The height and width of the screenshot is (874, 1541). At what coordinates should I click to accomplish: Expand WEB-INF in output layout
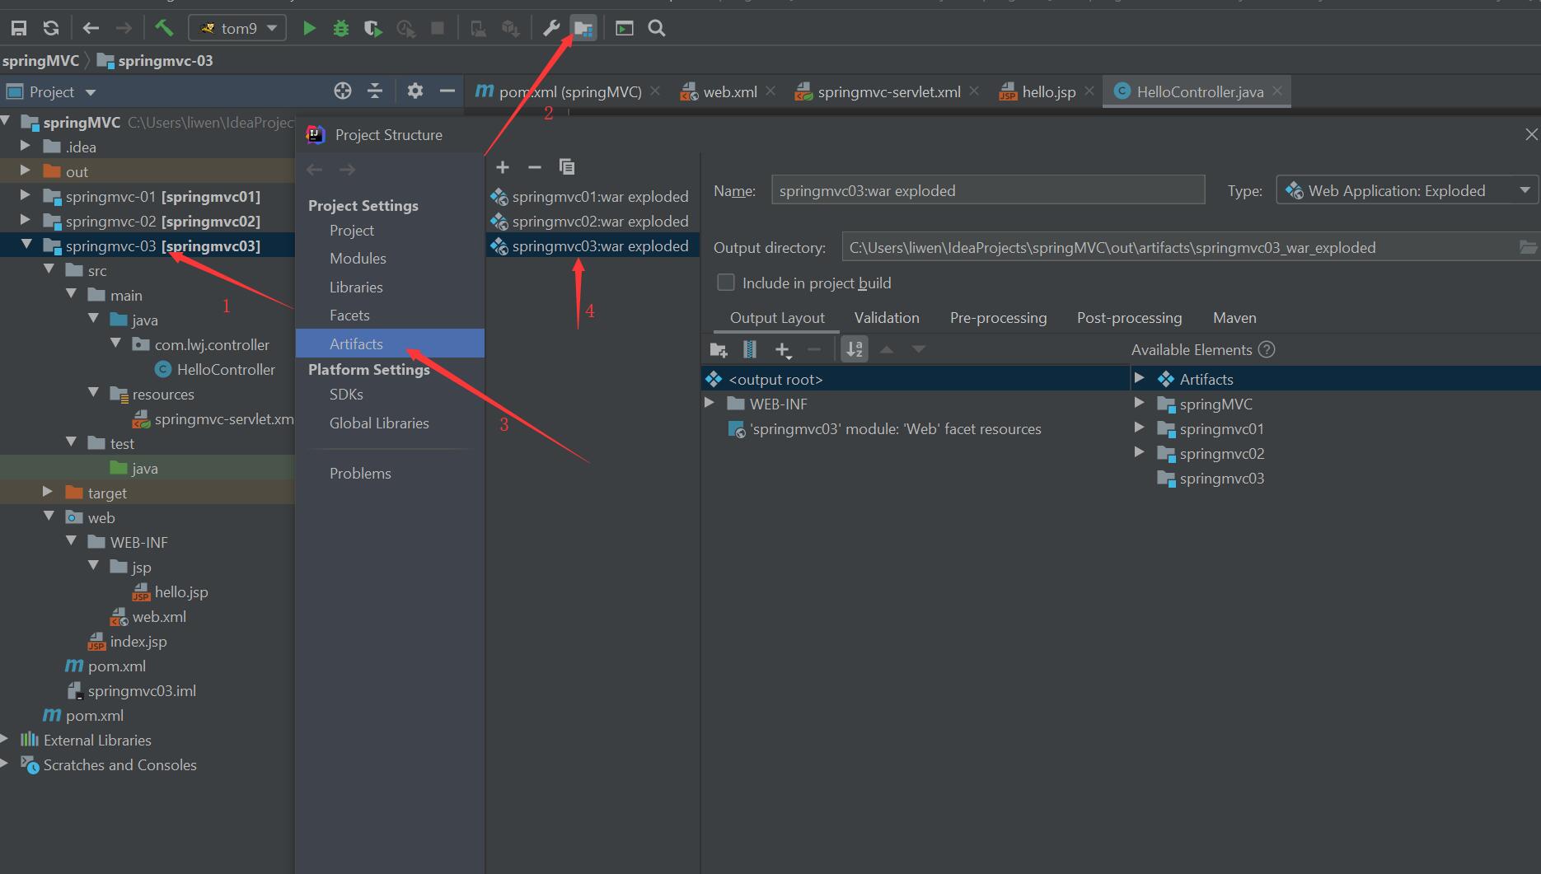point(709,404)
